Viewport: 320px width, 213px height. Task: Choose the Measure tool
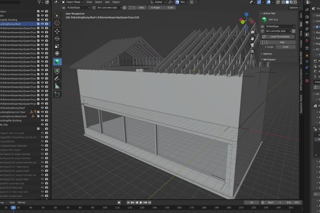coord(57,86)
